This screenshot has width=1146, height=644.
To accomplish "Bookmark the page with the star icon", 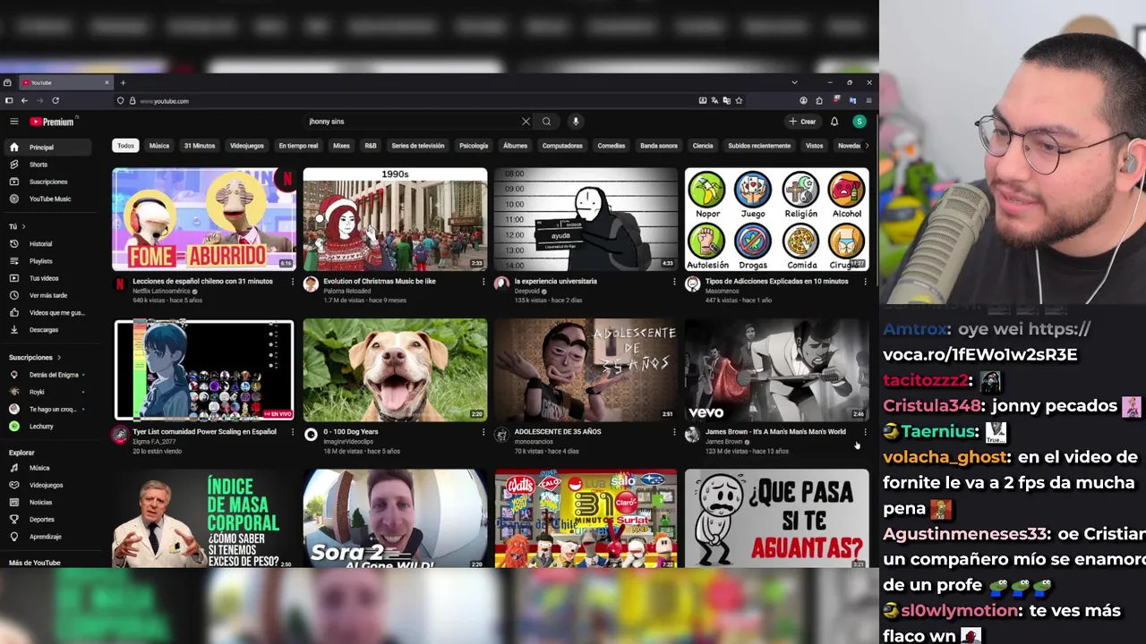I will (739, 101).
